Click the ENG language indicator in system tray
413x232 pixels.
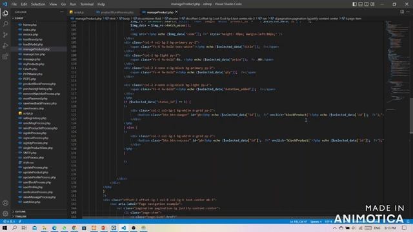[x=377, y=227]
